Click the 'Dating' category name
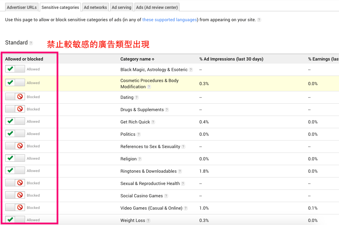Image resolution: width=339 pixels, height=225 pixels. click(127, 97)
